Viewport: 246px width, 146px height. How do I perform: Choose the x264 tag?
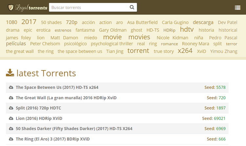coord(185,51)
